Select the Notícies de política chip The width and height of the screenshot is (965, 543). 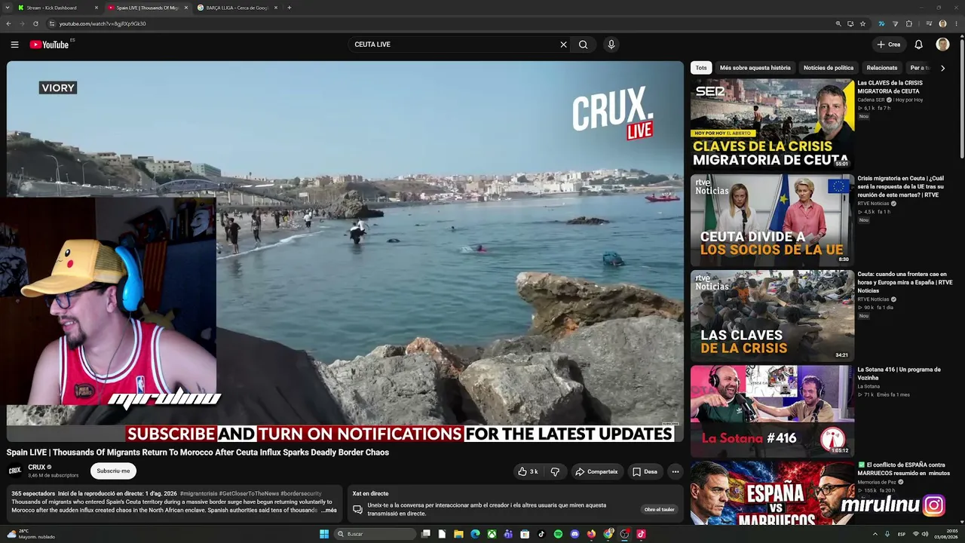coord(829,68)
